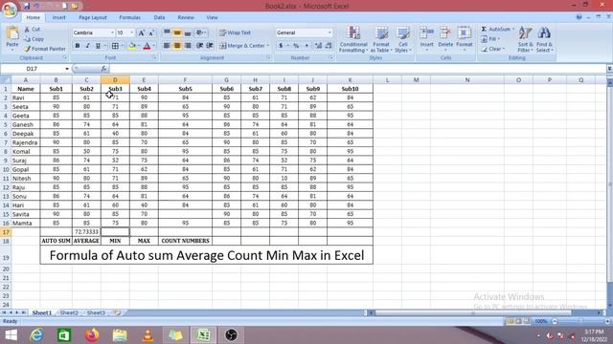Click the Name Box showing D17
This screenshot has width=613, height=344.
coord(32,69)
